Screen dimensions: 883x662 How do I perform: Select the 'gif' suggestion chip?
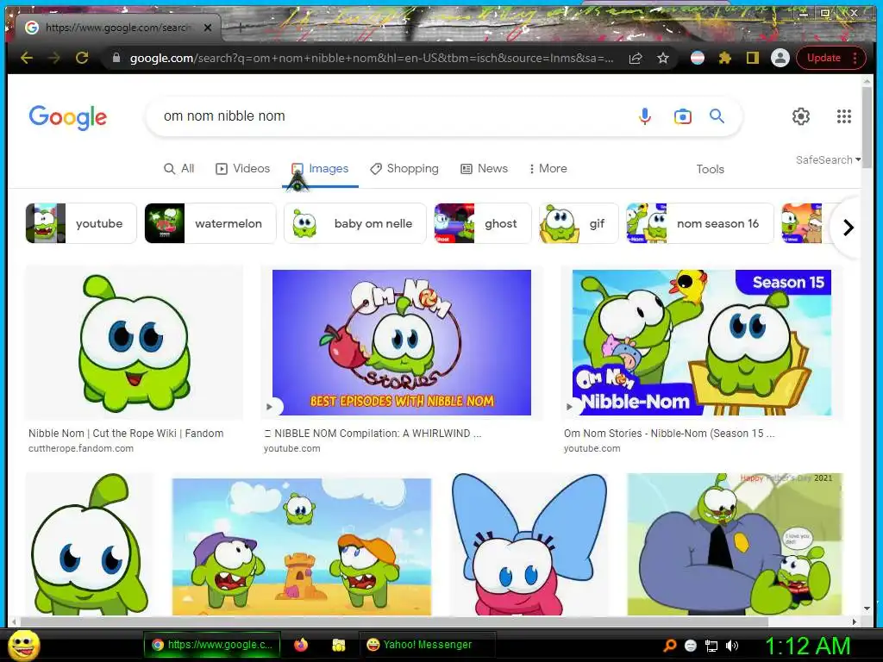[579, 223]
